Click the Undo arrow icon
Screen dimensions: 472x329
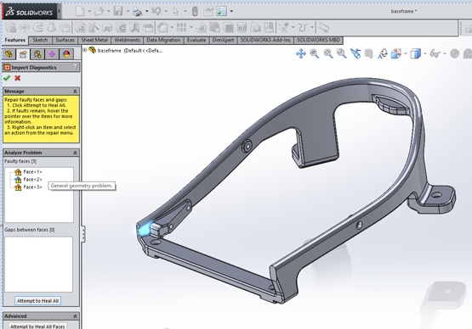156,11
